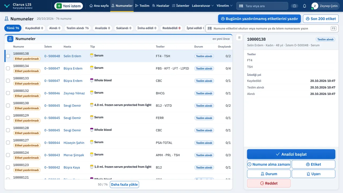Expand the Laboratuvar menu

point(203,6)
